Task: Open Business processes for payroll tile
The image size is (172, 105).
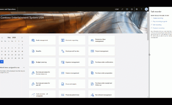Action: point(42,84)
